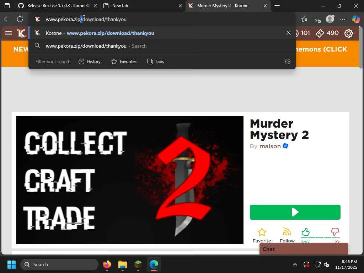Open a new browser tab with plus icon
Screen dimensions: 364x273
pyautogui.click(x=277, y=6)
